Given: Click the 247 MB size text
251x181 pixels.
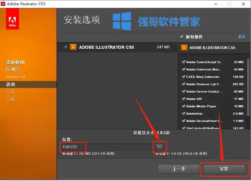Looking at the screenshot, I should pyautogui.click(x=163, y=47).
